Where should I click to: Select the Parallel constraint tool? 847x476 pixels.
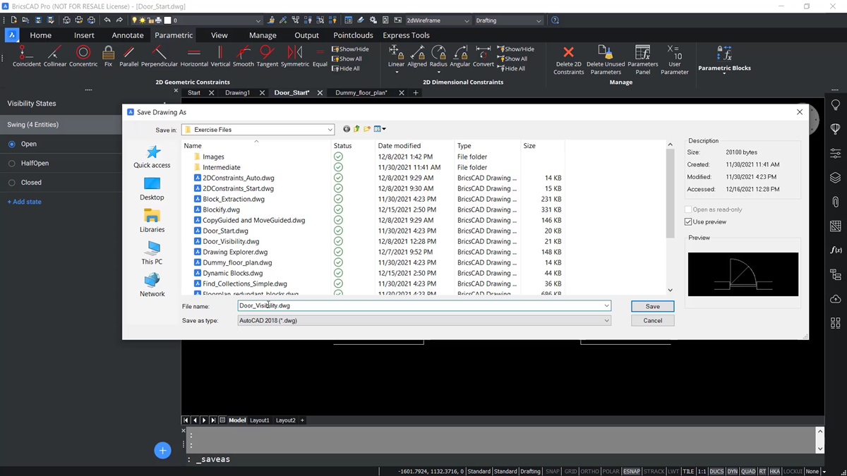(129, 56)
